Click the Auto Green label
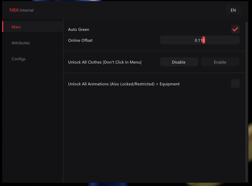Viewport: 252px width, 186px height. (79, 29)
